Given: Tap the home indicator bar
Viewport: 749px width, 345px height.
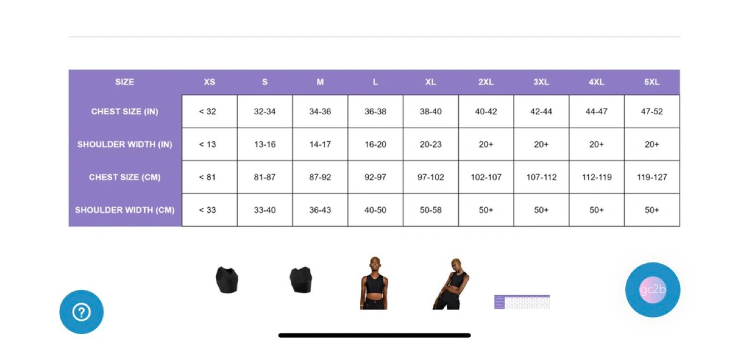Looking at the screenshot, I should click(374, 335).
